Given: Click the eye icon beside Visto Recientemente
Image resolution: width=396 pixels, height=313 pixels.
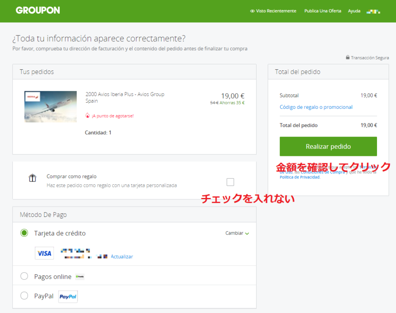Looking at the screenshot, I should 252,11.
